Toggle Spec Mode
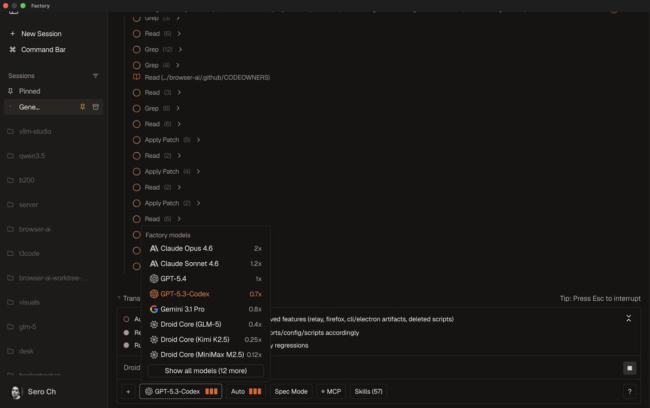This screenshot has width=650, height=408. 291,392
